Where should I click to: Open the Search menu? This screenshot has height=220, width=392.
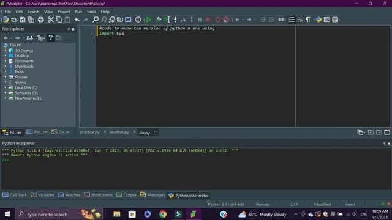(x=34, y=12)
